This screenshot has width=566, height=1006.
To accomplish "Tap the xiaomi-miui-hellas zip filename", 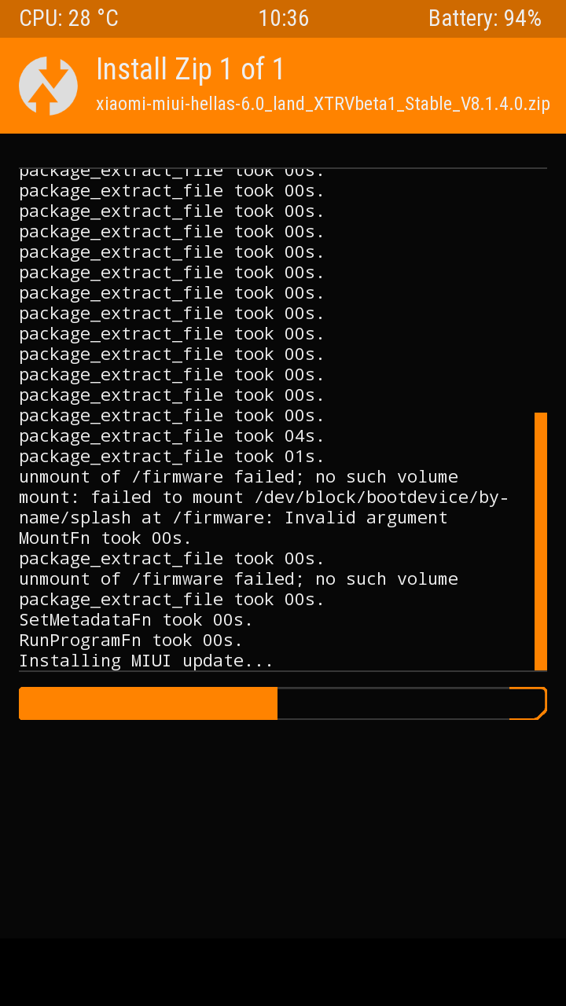I will pos(322,104).
